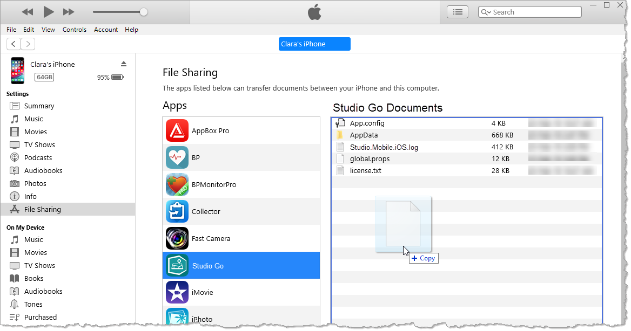Select TV Shows under Settings
The height and width of the screenshot is (331, 631).
coord(39,144)
